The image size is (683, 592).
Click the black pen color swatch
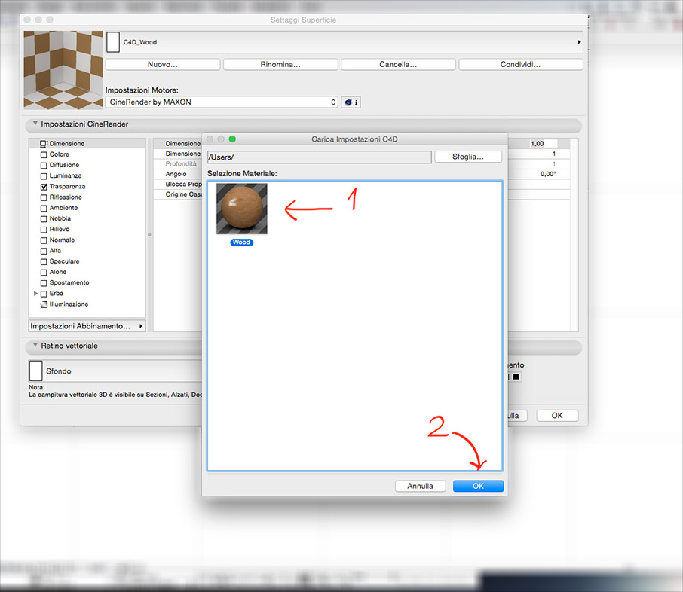point(516,377)
